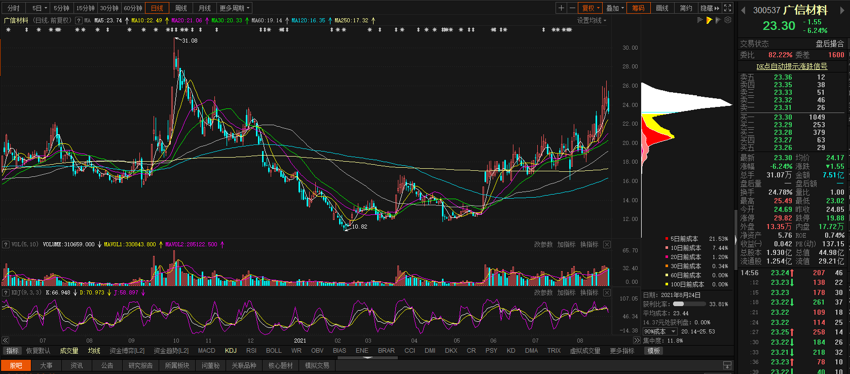Select the gray chip flame display icon
This screenshot has width=850, height=374.
pos(718,20)
